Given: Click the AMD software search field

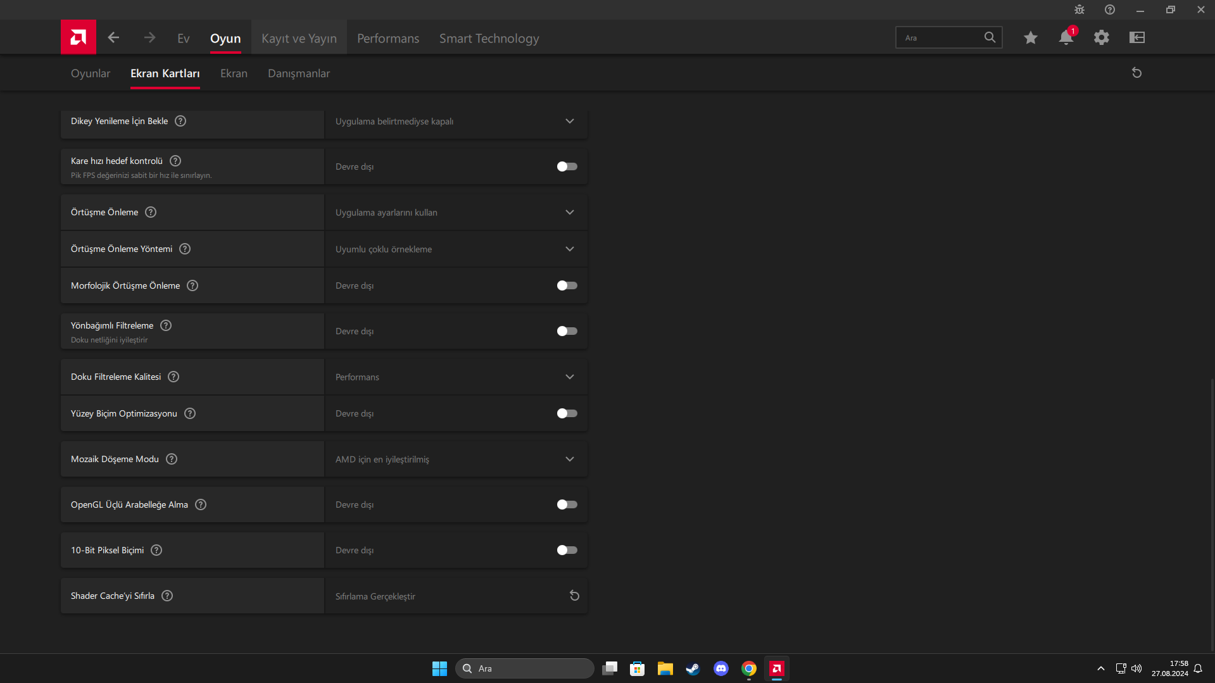Looking at the screenshot, I should coord(948,37).
